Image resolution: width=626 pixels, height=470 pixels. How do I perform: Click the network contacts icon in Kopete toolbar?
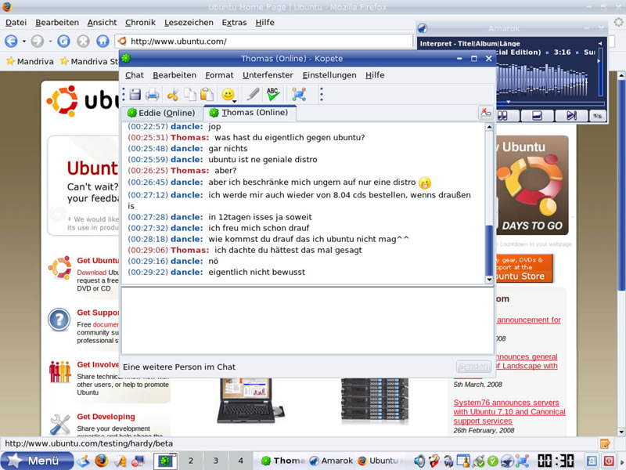(x=299, y=94)
